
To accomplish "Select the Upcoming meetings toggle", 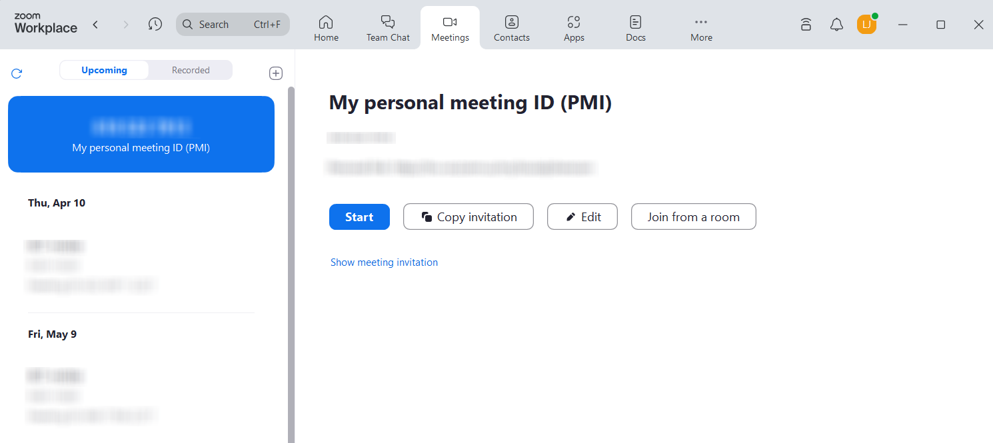I will pyautogui.click(x=104, y=70).
